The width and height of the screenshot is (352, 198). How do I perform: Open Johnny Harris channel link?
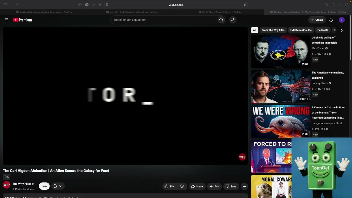coord(320,83)
